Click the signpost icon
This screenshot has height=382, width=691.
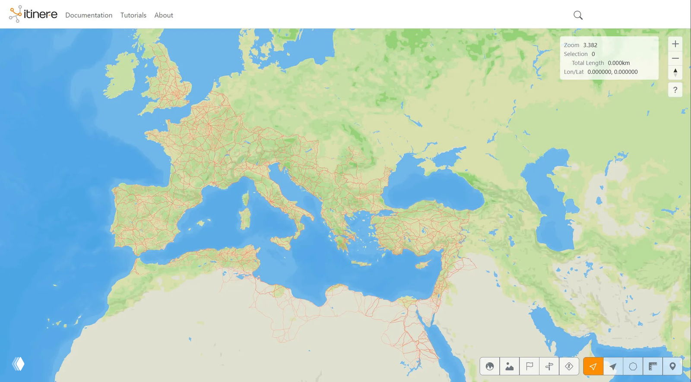549,366
